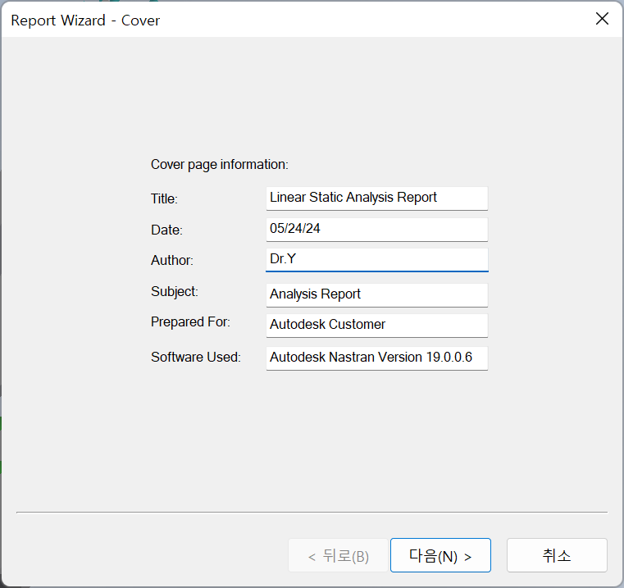Click the horizontal separator above the buttons
Viewport: 624px width, 588px height.
[312, 513]
